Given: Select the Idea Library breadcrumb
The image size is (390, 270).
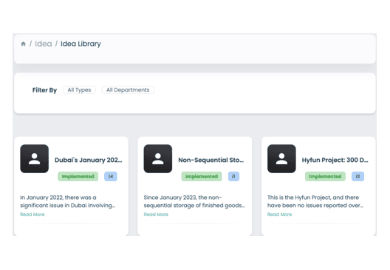Looking at the screenshot, I should [x=81, y=44].
